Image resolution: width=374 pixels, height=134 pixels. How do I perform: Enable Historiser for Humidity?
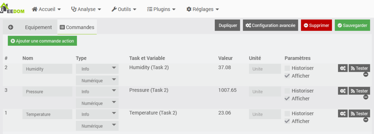tap(287, 68)
